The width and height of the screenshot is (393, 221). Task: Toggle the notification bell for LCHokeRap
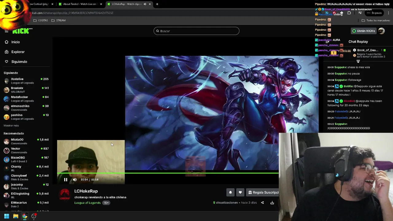point(230,192)
